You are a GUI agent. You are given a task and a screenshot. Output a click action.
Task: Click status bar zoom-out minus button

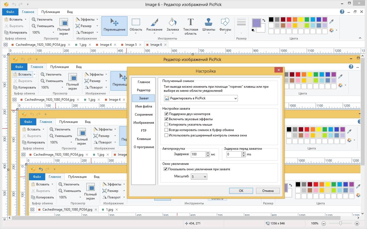pos(324,224)
